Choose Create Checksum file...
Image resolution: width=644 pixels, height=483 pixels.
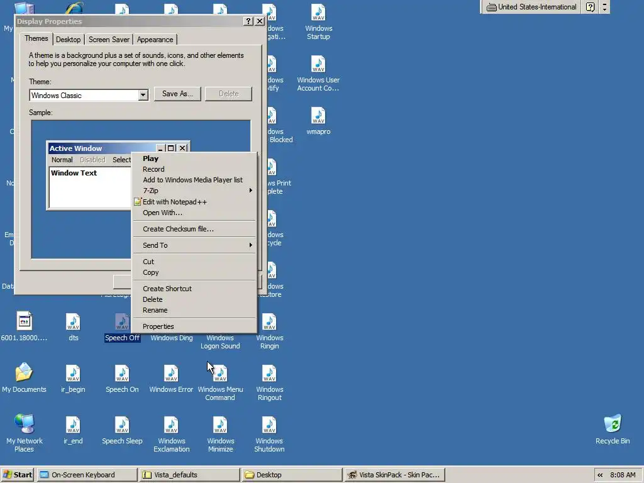[x=194, y=229]
